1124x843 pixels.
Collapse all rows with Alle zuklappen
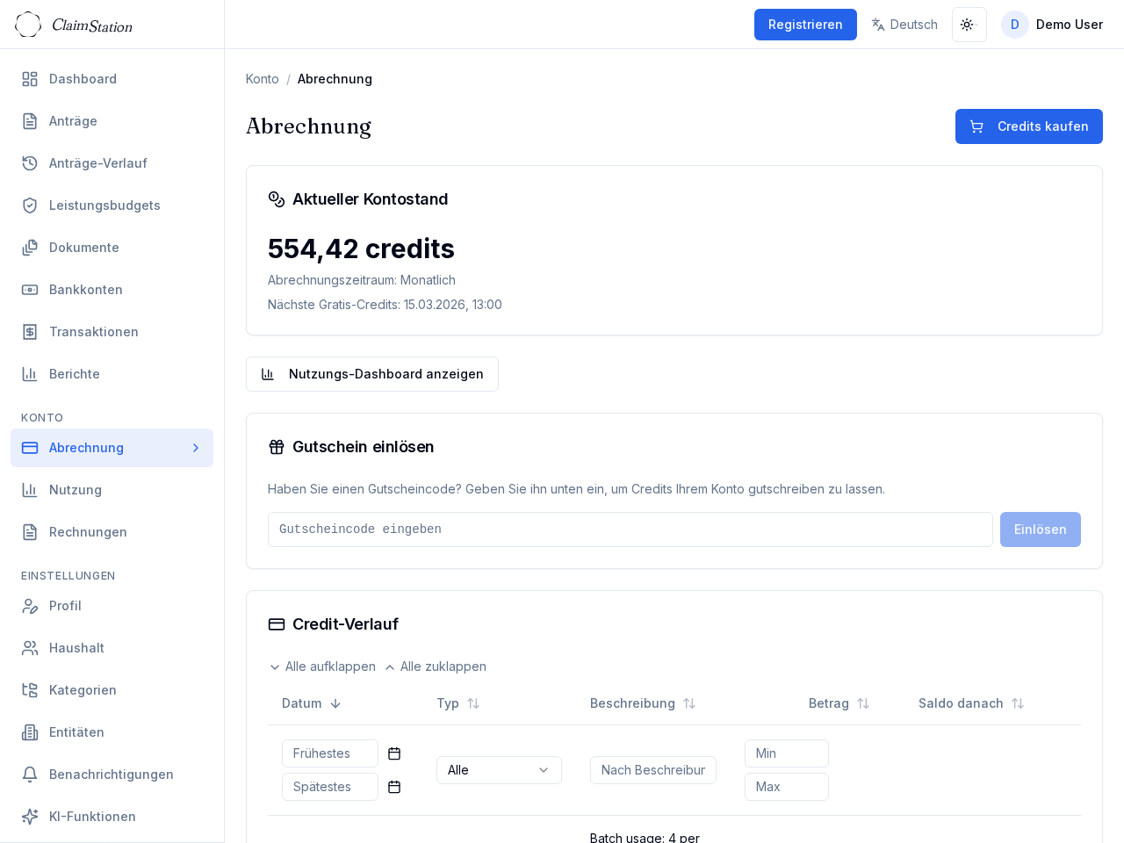436,666
